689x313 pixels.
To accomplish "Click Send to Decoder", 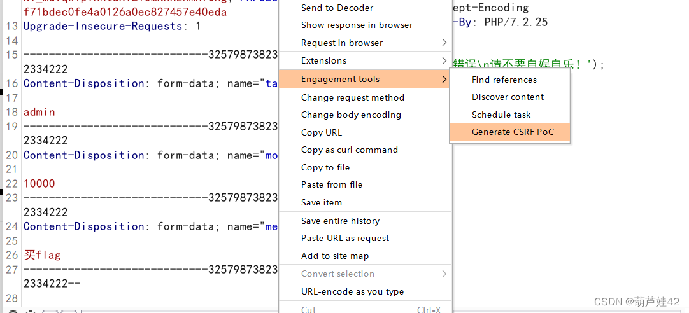I will (337, 8).
